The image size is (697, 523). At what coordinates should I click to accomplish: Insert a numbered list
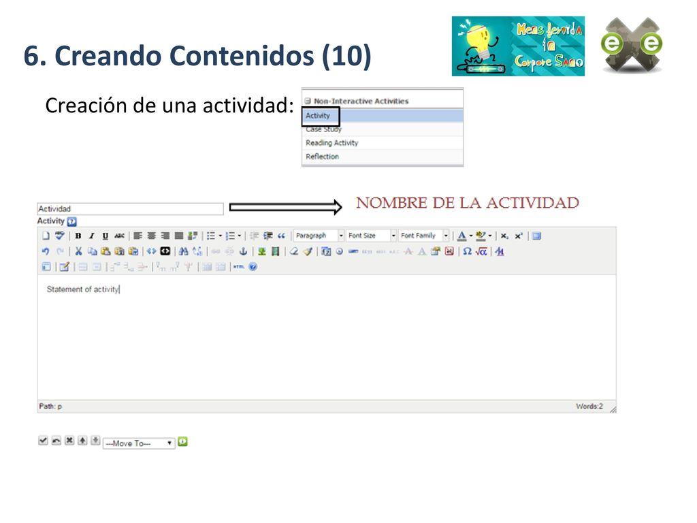click(230, 236)
